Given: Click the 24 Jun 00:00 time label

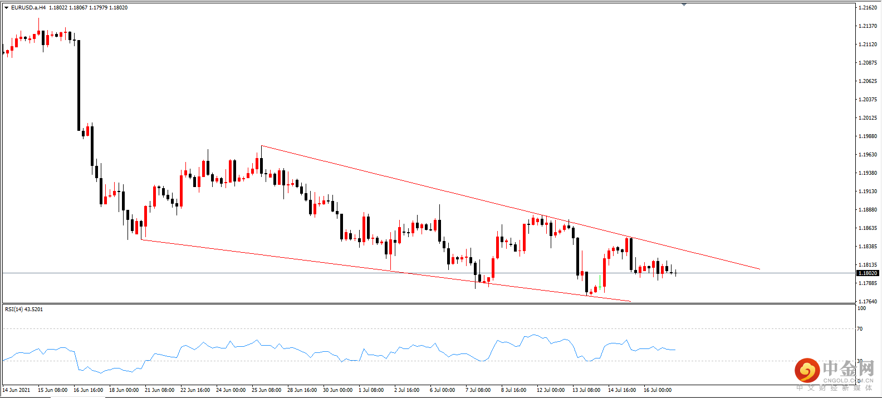Looking at the screenshot, I should click(231, 390).
